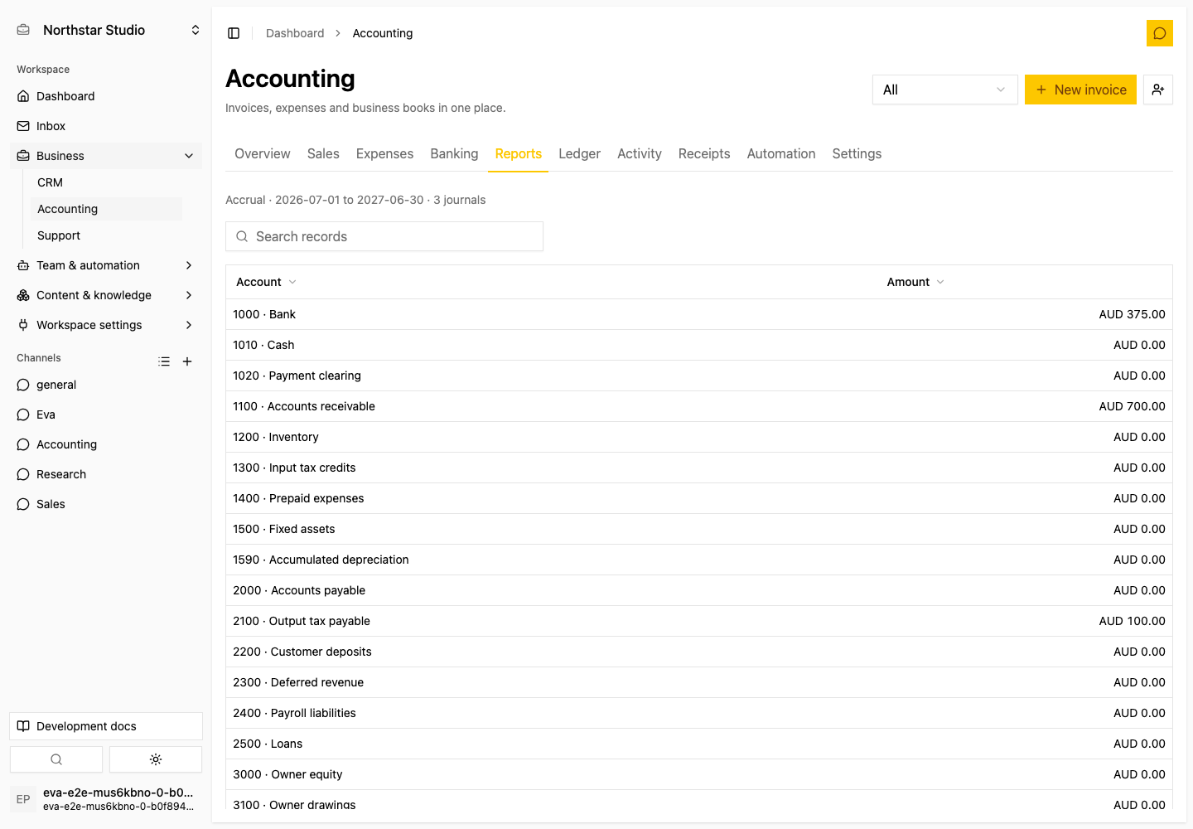Click the Workspace settings plug icon
1193x829 pixels.
point(23,325)
